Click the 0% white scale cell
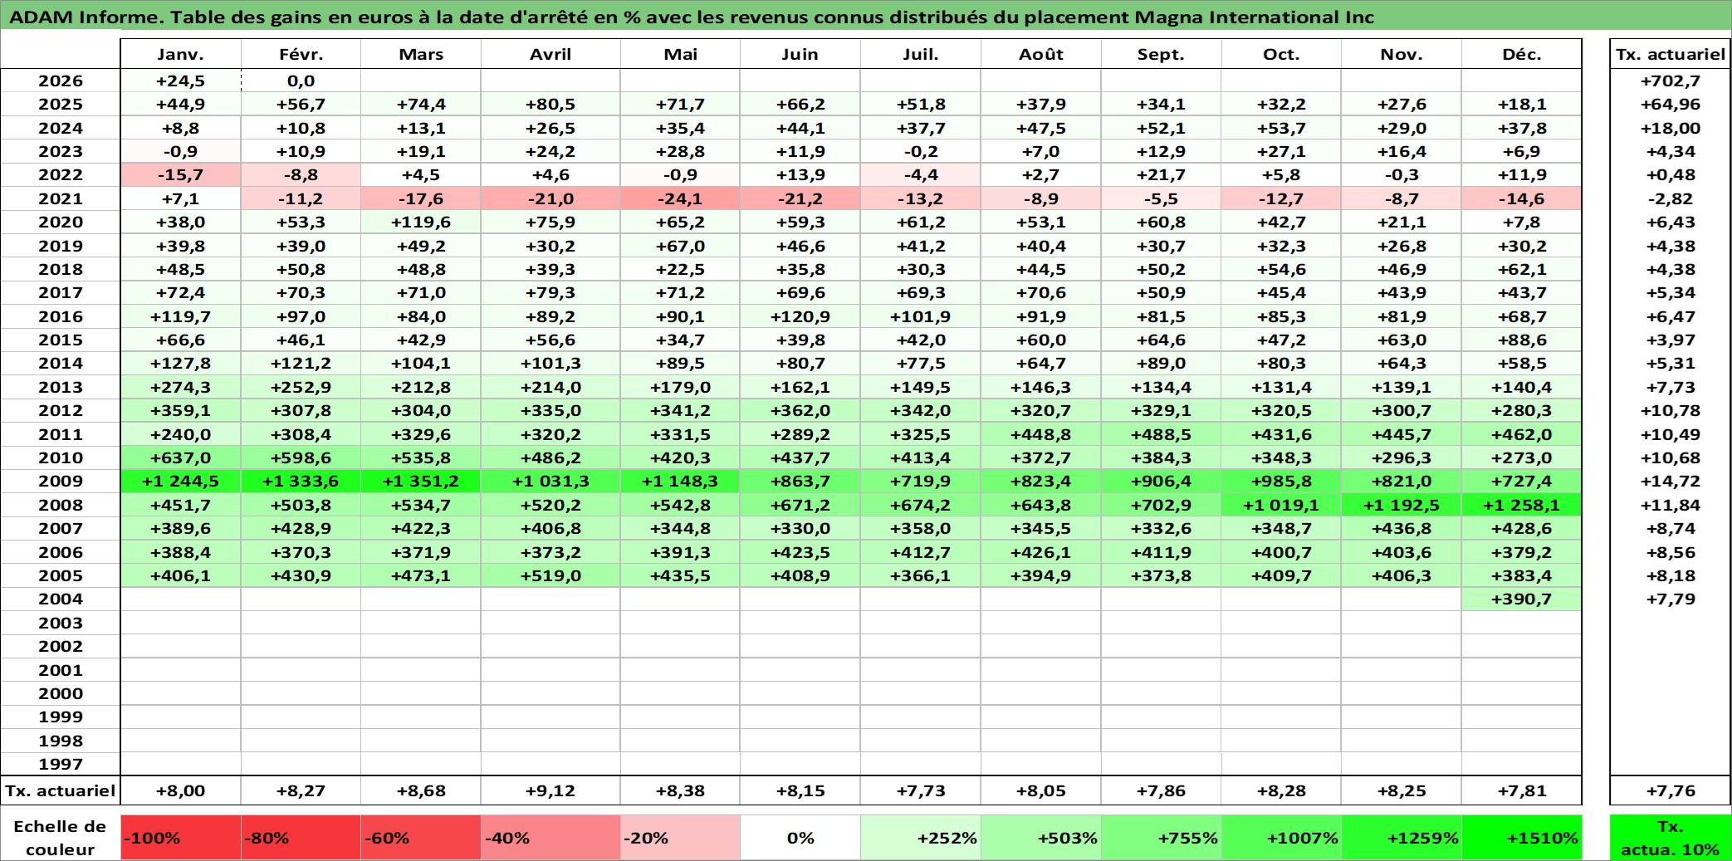Image resolution: width=1732 pixels, height=861 pixels. click(800, 838)
